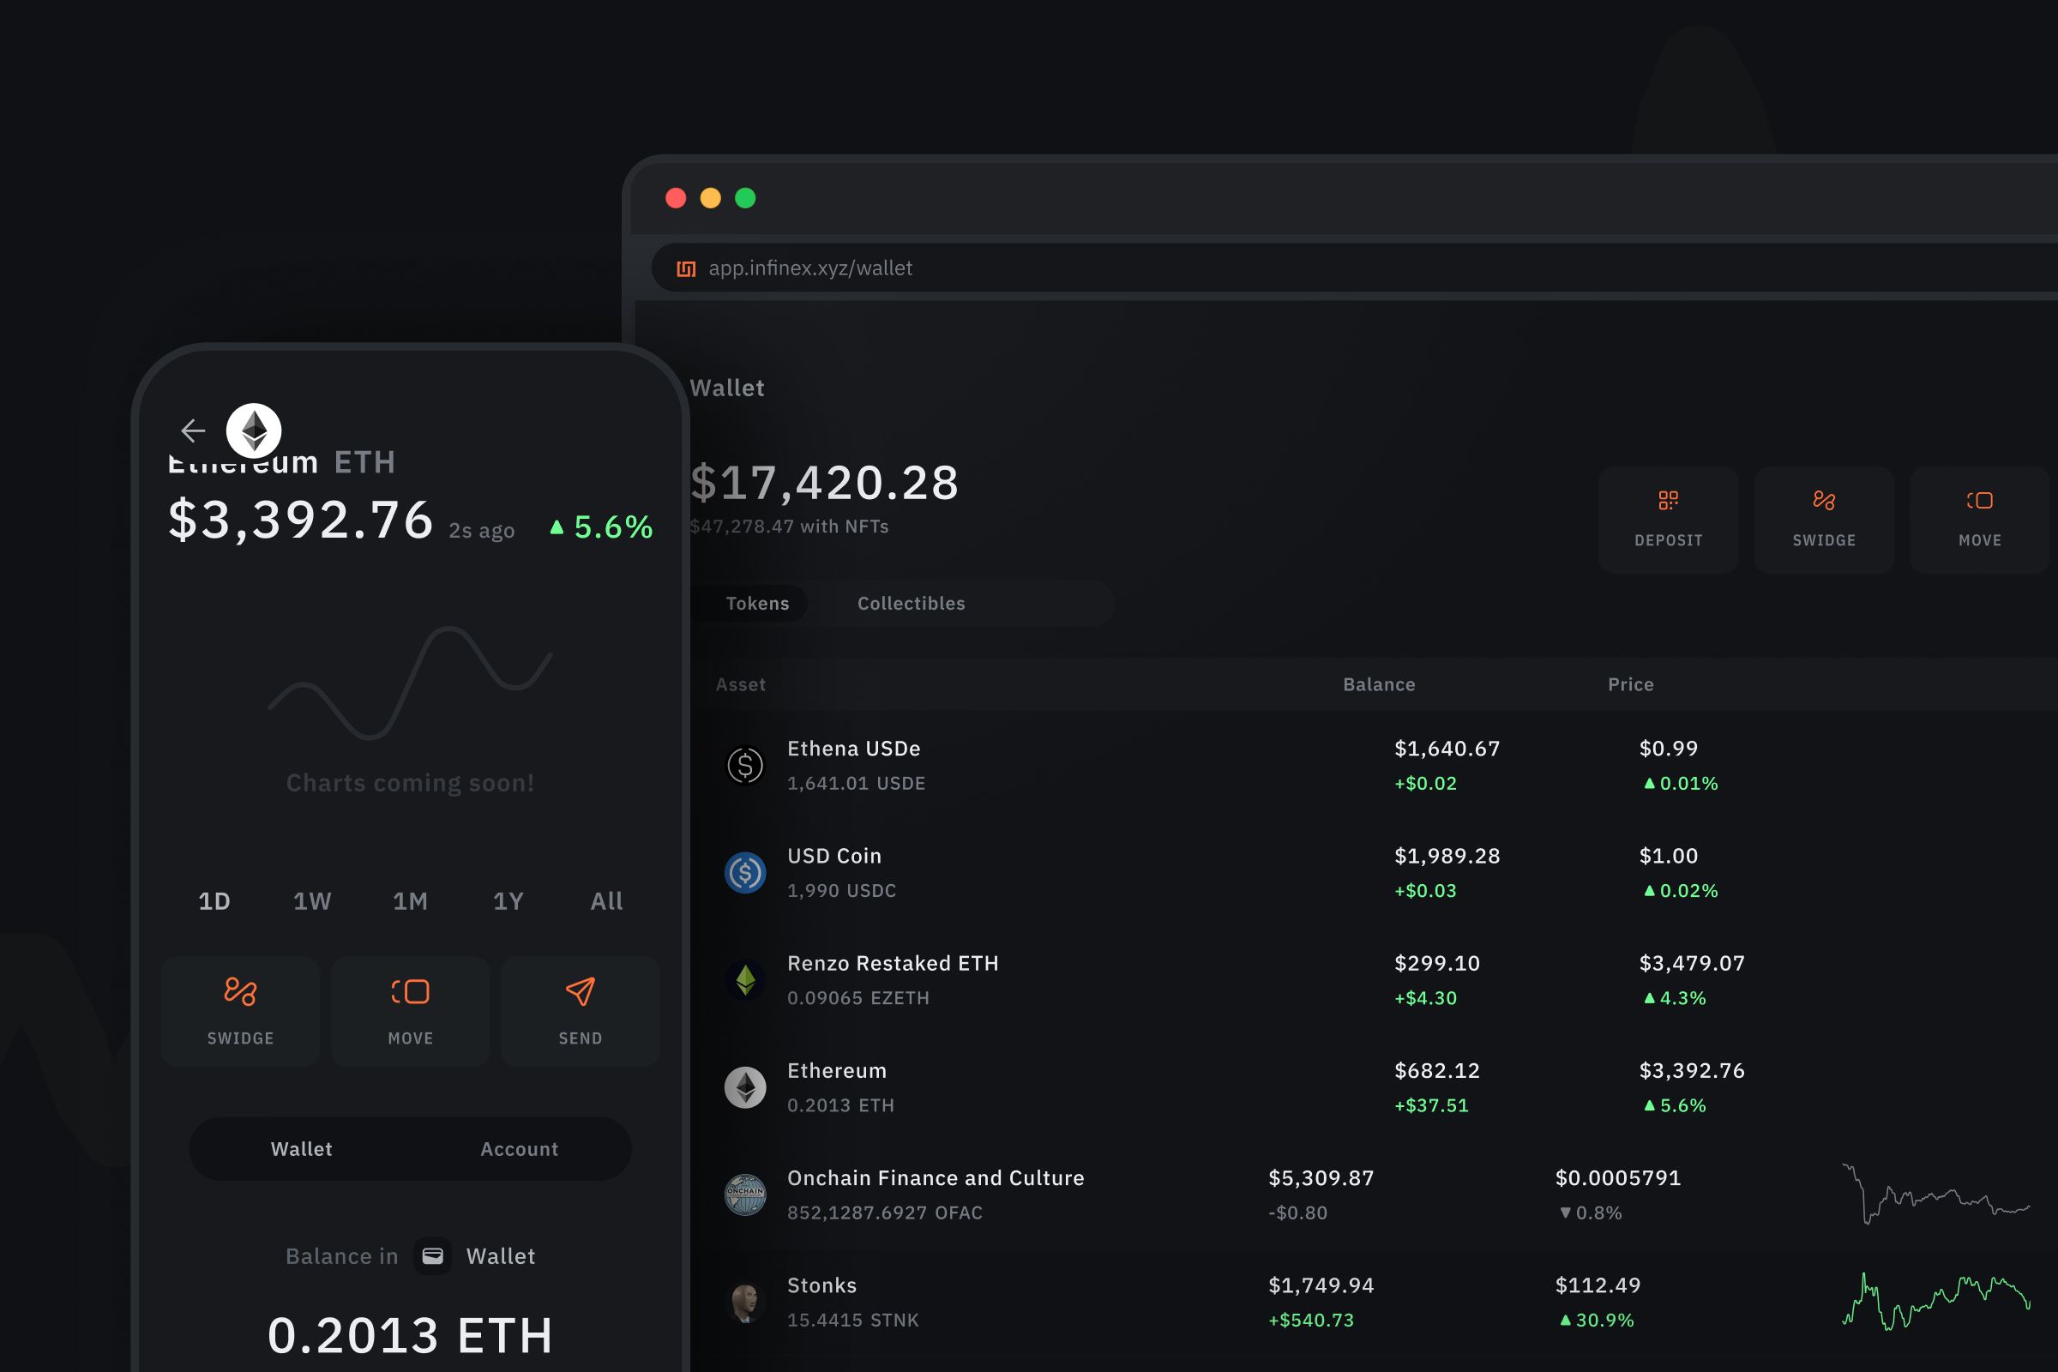Click the Ethereum logo in mobile header
Viewport: 2058px width, 1372px height.
[254, 430]
